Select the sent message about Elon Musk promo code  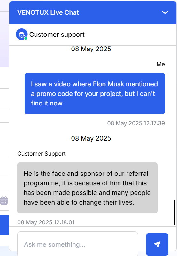click(95, 94)
